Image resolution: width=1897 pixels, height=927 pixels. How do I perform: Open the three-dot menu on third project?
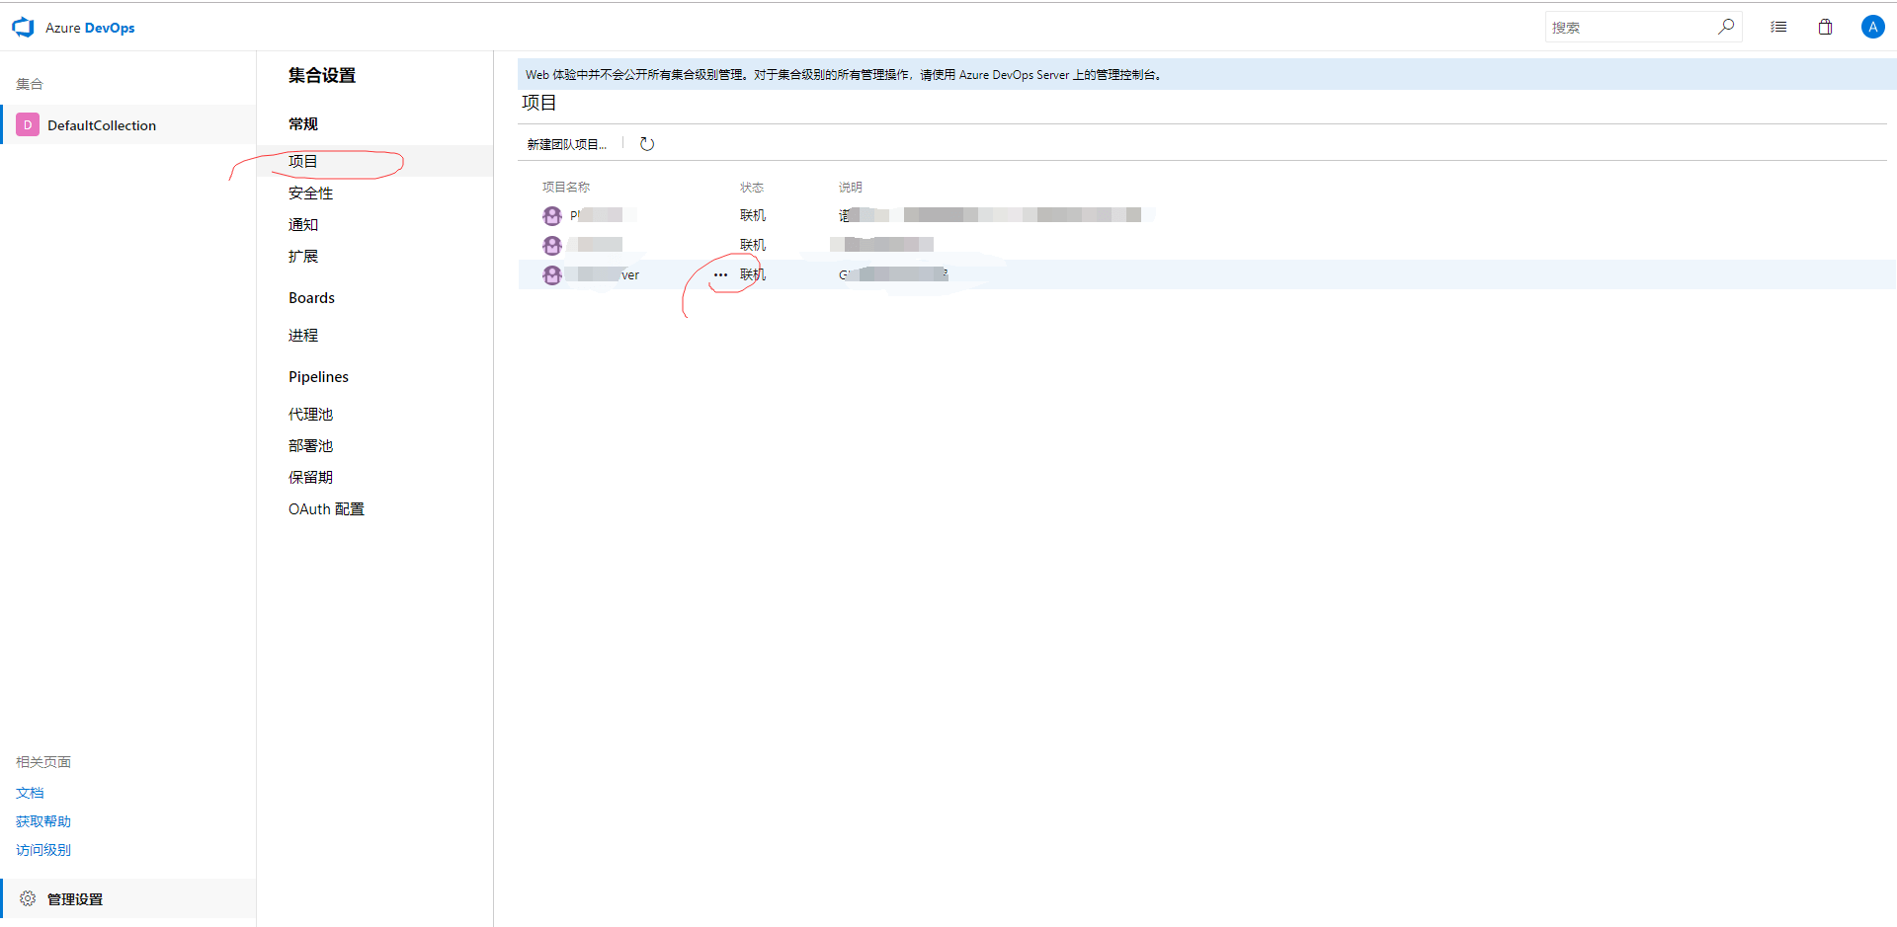(x=720, y=274)
